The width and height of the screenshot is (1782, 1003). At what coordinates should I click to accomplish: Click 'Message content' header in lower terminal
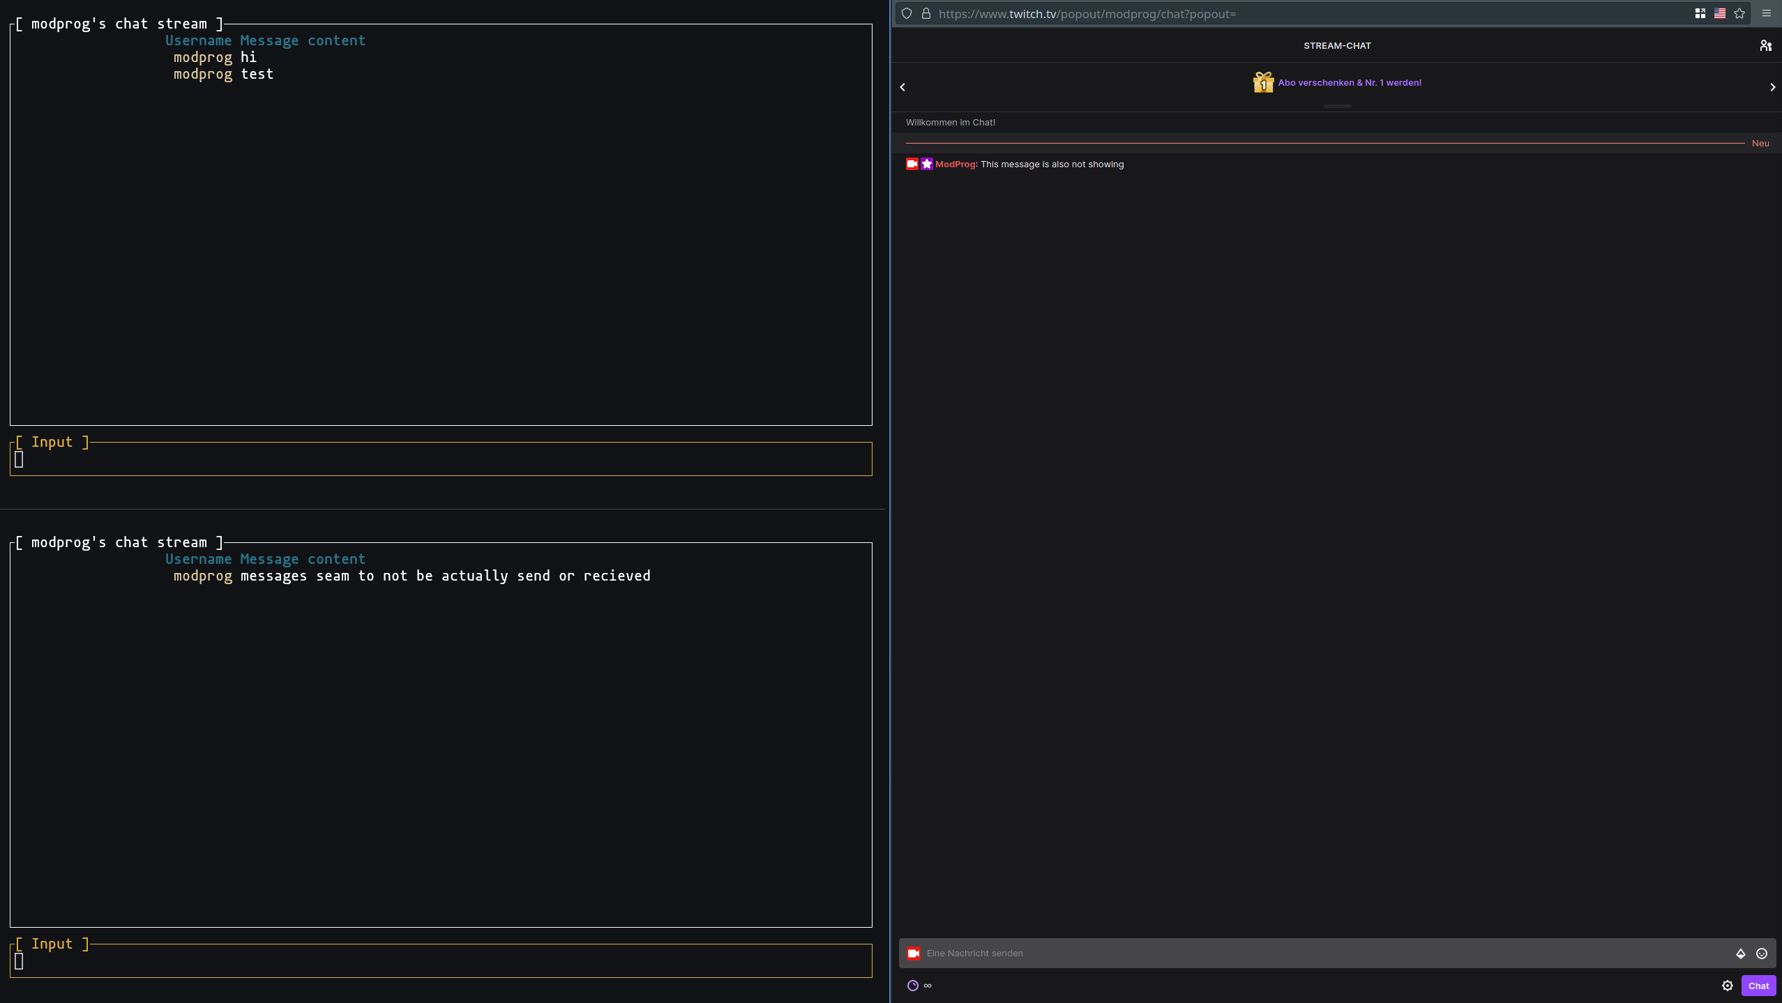303,559
